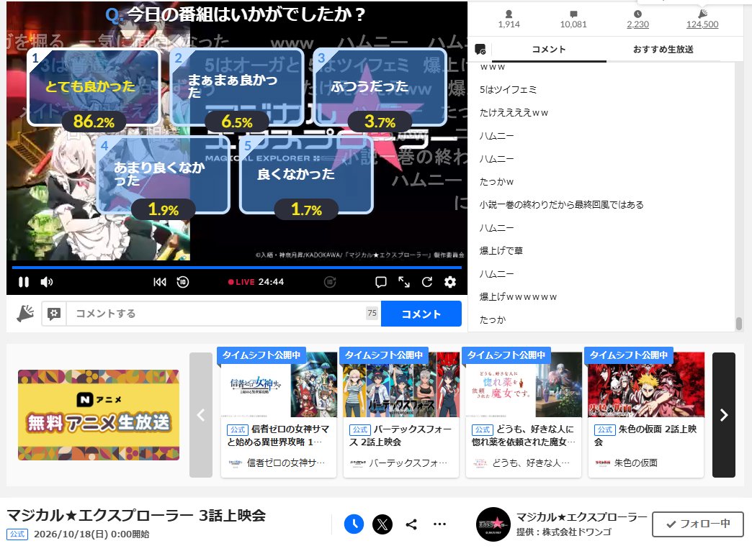Open 朱色の仮面 2話上映会 title link
752x551 pixels.
646,435
